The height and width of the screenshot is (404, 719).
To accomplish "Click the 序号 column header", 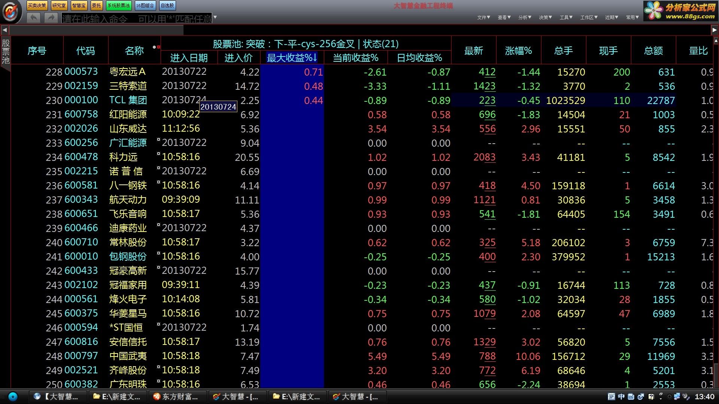I will click(x=37, y=50).
